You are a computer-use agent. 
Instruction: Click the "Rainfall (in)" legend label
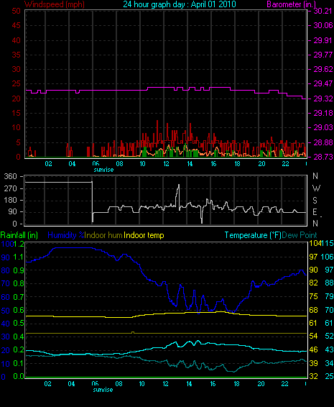coord(19,235)
